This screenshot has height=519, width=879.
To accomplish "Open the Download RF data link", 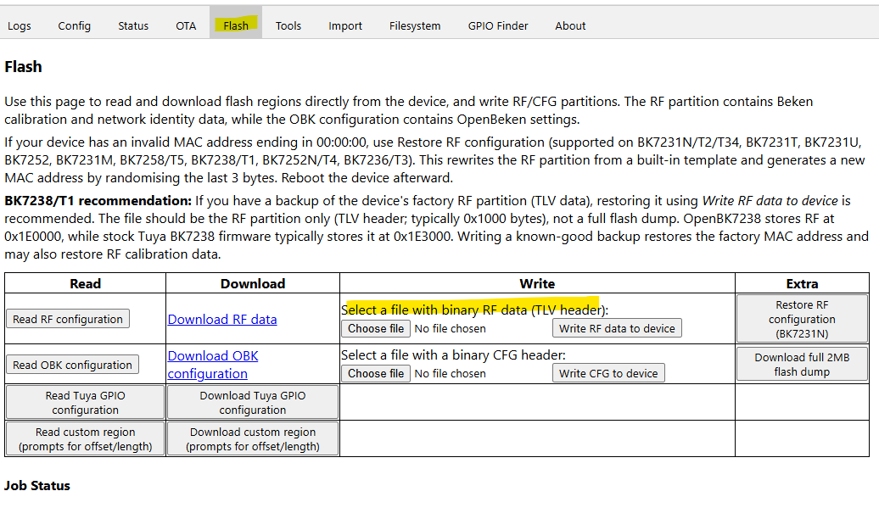I will point(222,320).
